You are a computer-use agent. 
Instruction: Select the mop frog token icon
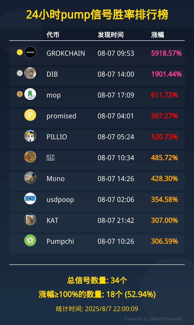[30, 94]
